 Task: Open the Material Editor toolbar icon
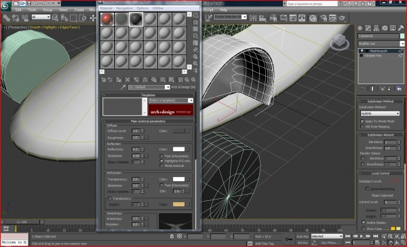tap(313, 18)
